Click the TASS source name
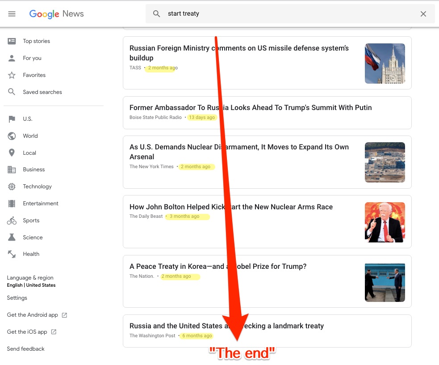The width and height of the screenshot is (439, 365). tap(135, 68)
